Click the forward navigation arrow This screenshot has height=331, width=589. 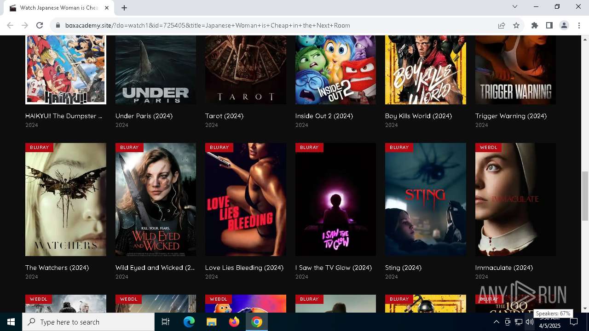tap(25, 25)
